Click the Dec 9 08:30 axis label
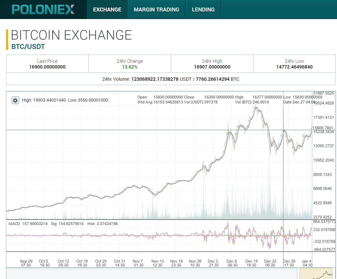Viewport: 337px width, 279px height. tap(232, 263)
